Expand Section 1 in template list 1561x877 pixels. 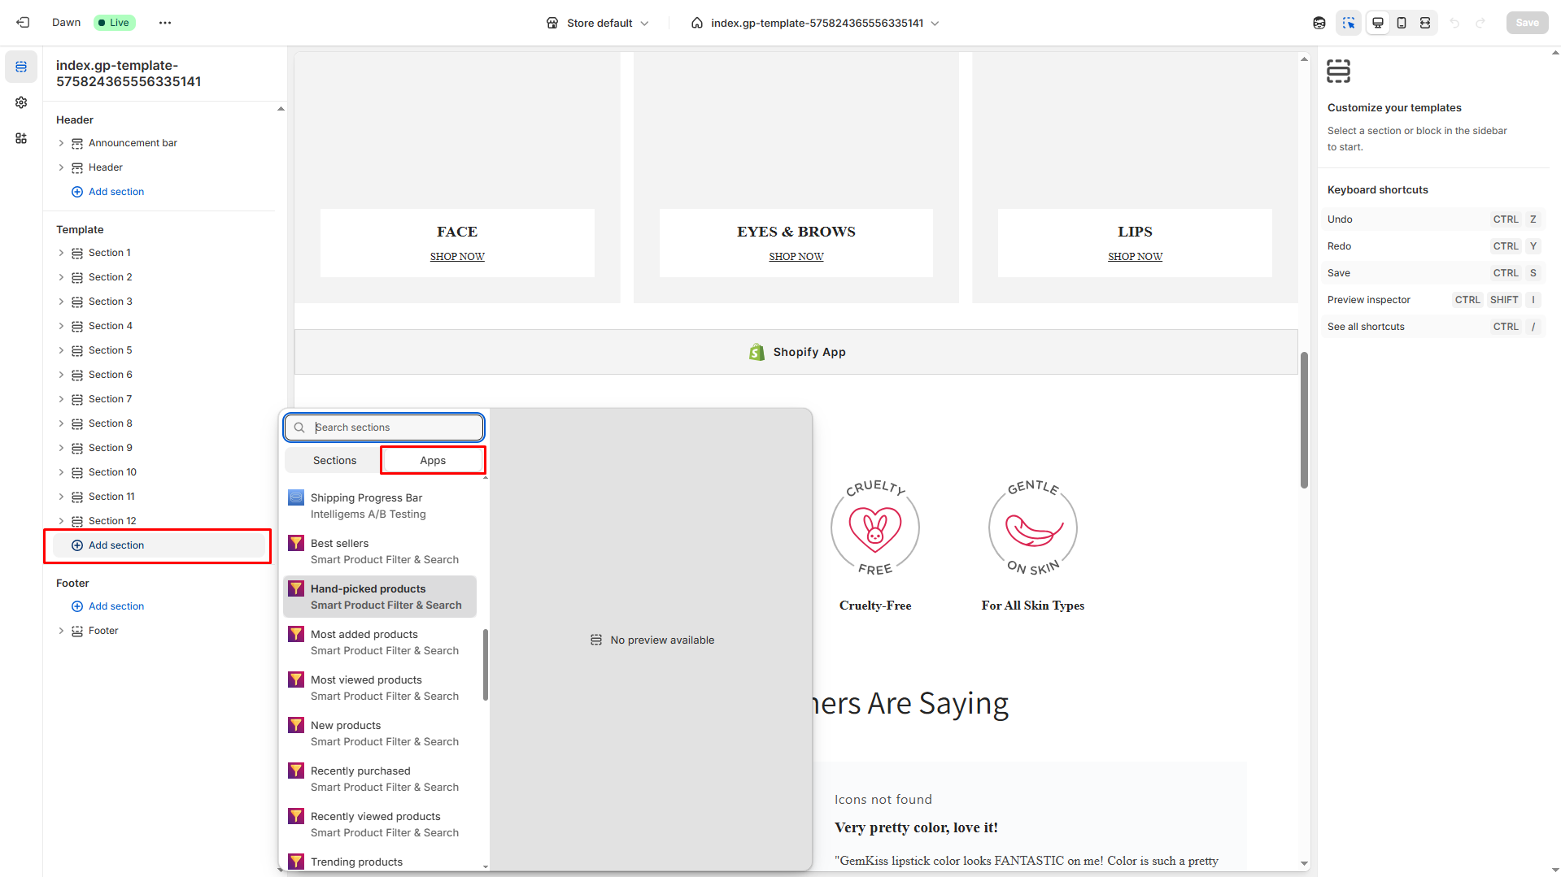tap(61, 253)
